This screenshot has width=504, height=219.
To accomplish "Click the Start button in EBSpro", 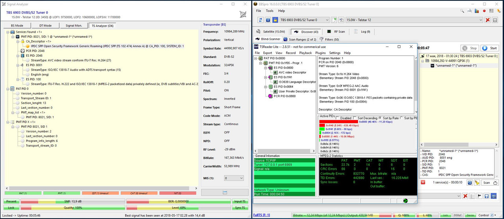I will (490, 48).
